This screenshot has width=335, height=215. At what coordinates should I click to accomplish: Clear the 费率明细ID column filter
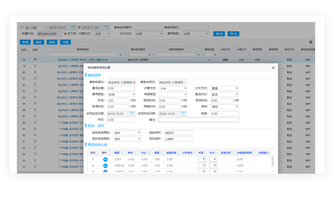(121, 54)
